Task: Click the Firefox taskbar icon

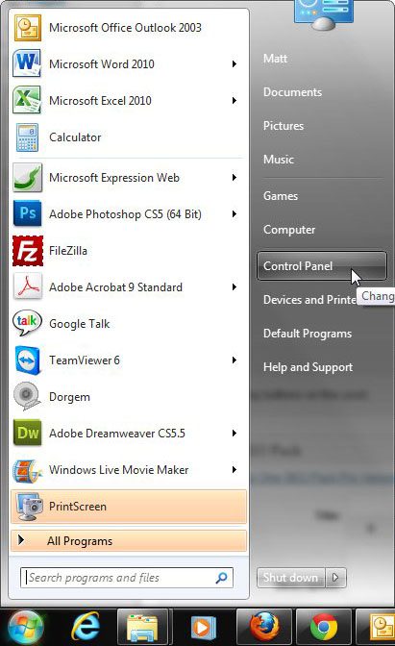Action: click(264, 627)
